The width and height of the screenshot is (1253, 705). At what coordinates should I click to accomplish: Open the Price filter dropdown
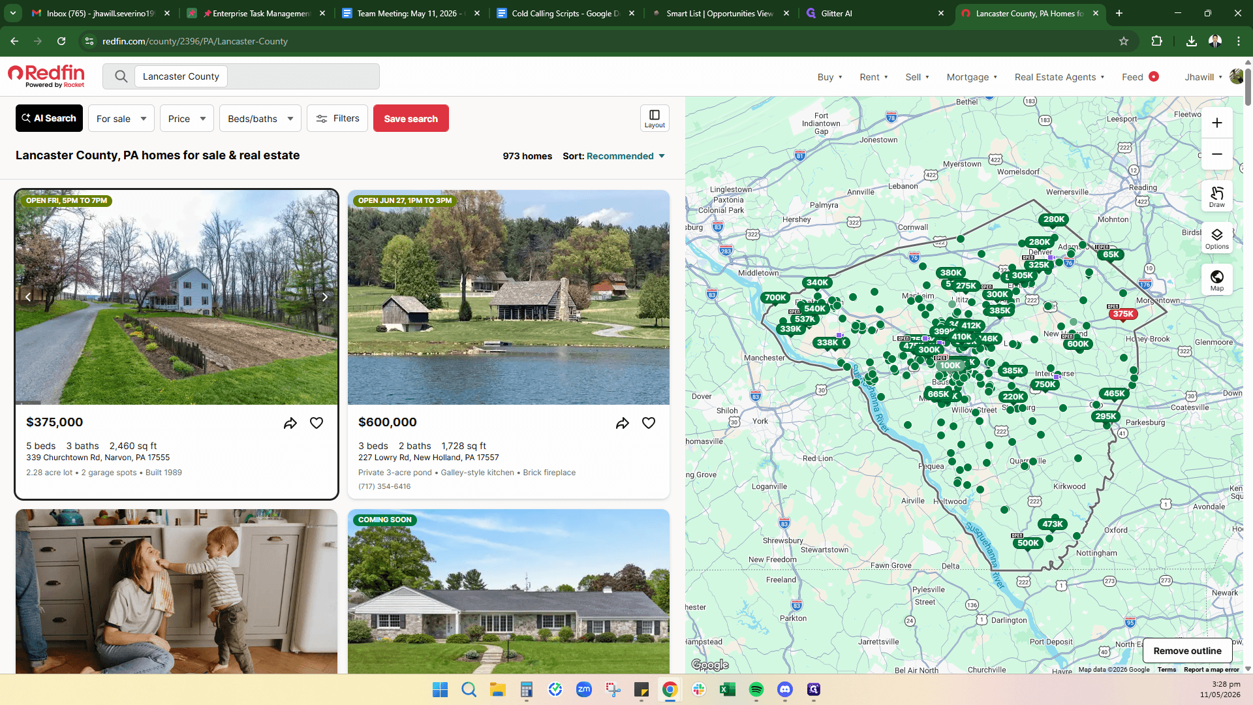[x=187, y=118]
